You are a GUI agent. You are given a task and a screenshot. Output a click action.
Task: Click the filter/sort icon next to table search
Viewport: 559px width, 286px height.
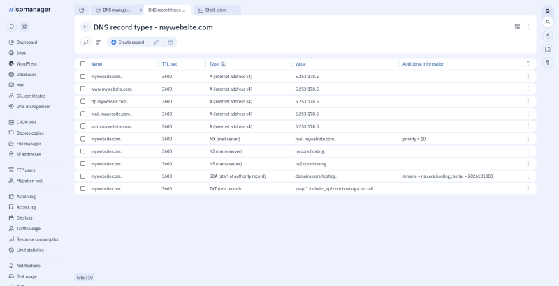(99, 42)
